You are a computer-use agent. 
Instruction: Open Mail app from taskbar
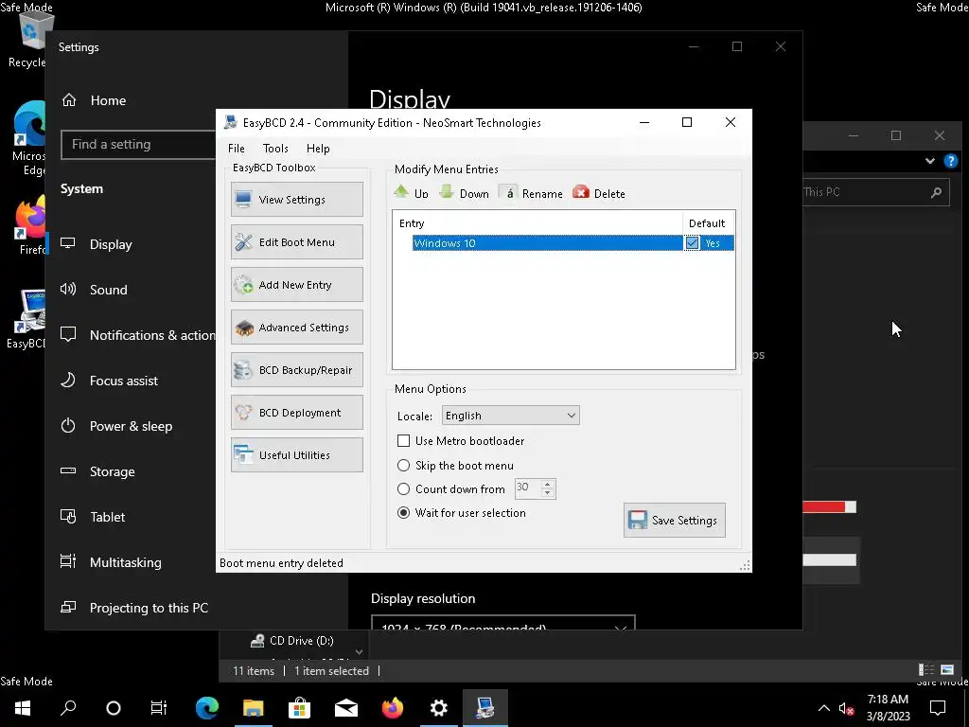pos(345,707)
